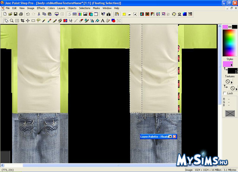The image size is (238, 172).
Task: Open the Effects menu
Action: 41,8
